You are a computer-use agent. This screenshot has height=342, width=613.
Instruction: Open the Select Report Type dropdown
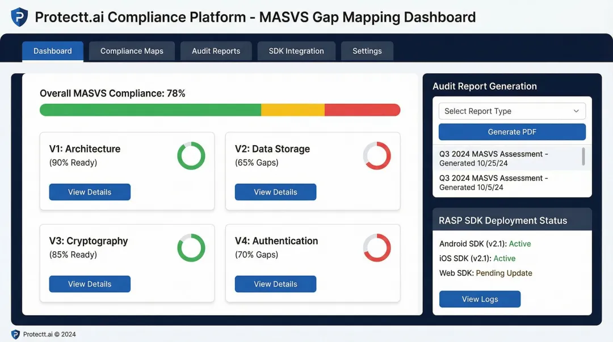point(511,111)
